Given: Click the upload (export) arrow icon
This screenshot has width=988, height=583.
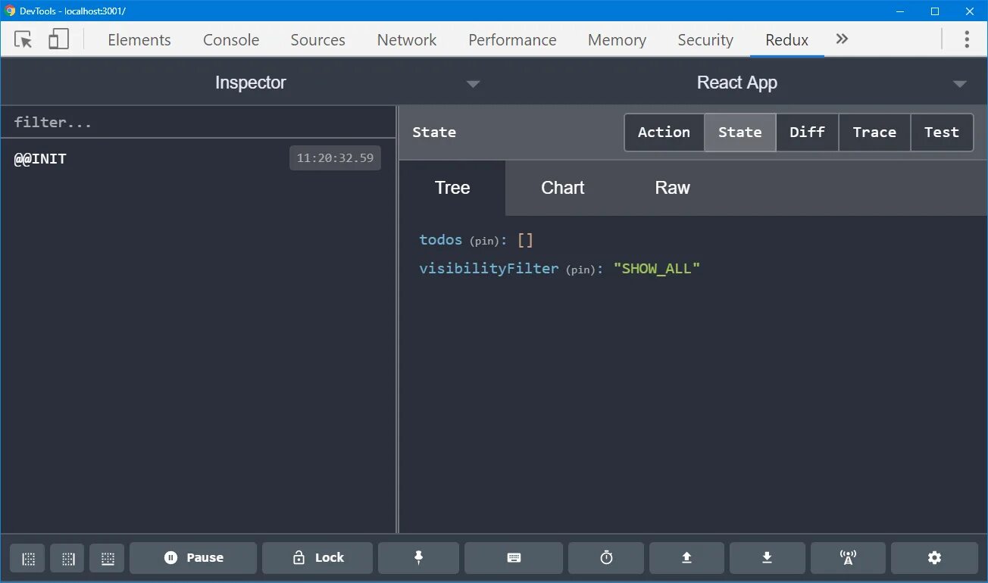Looking at the screenshot, I should [x=686, y=558].
